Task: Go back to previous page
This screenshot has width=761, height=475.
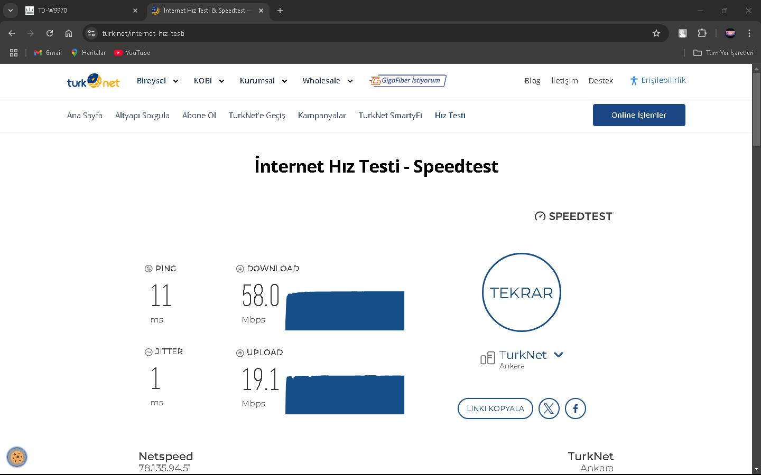Action: click(12, 33)
